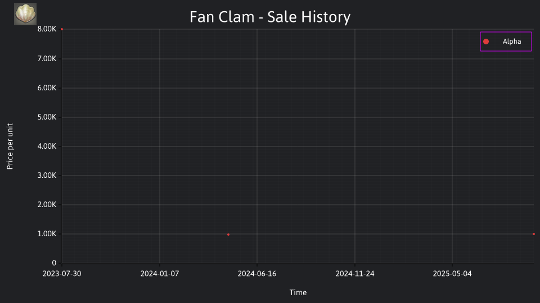The image size is (540, 303).
Task: Click the 2024-11-24 x-axis label
Action: pos(355,274)
